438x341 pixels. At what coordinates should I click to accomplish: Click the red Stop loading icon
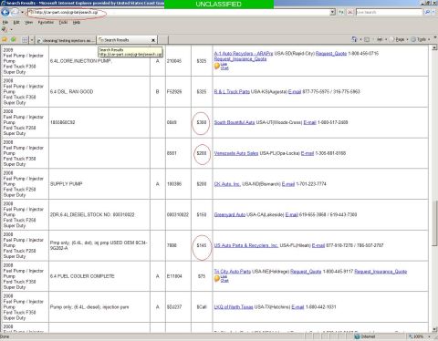pyautogui.click(x=350, y=12)
